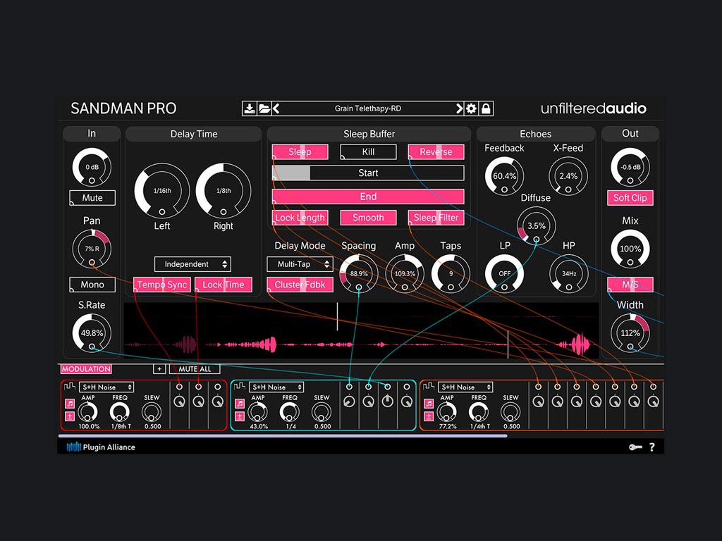Open the settings gear icon
Viewport: 722px width, 541px height.
tap(471, 108)
